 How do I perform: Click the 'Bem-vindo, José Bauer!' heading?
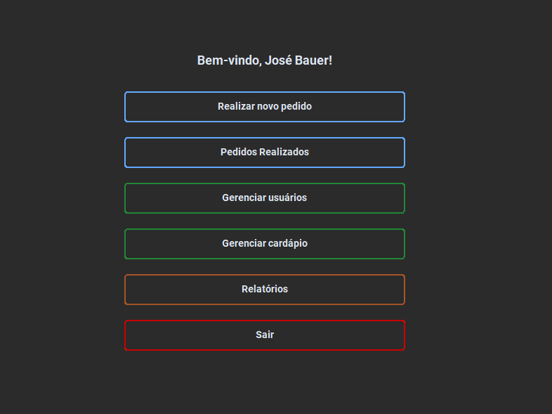(x=265, y=60)
